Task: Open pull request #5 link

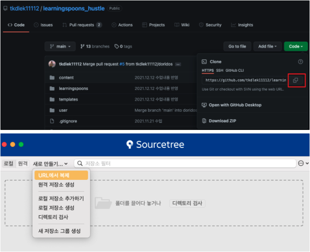Action: click(x=122, y=64)
